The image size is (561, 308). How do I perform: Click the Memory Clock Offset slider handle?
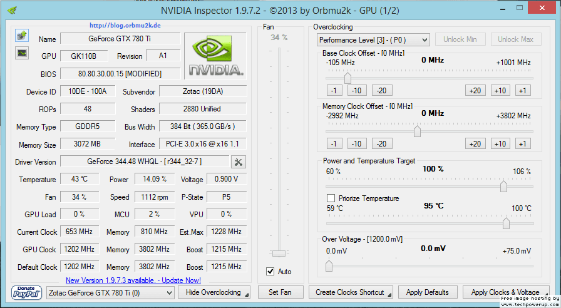(x=417, y=131)
